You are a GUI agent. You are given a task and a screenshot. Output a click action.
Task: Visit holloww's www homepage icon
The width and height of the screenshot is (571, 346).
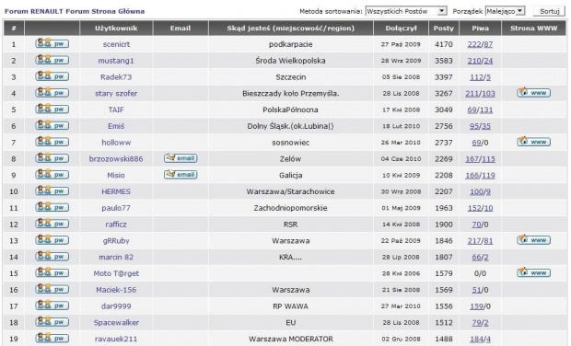pos(533,142)
